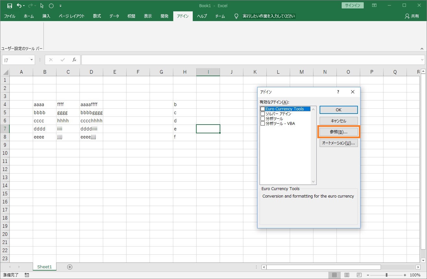Viewport: 427px width, 279px height.
Task: Switch to the ヘルプ tab
Action: point(202,16)
